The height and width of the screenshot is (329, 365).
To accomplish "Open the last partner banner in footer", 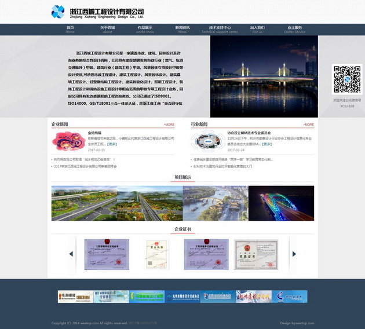I will click(290, 297).
